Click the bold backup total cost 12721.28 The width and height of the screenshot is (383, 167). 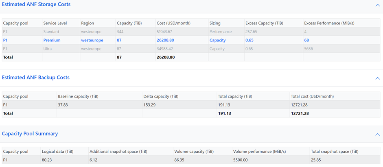click(x=300, y=113)
